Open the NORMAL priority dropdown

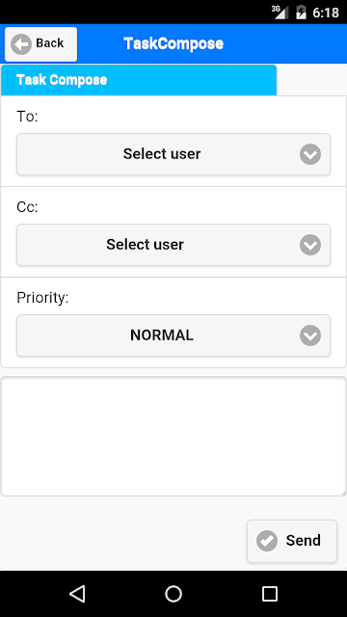tap(173, 335)
